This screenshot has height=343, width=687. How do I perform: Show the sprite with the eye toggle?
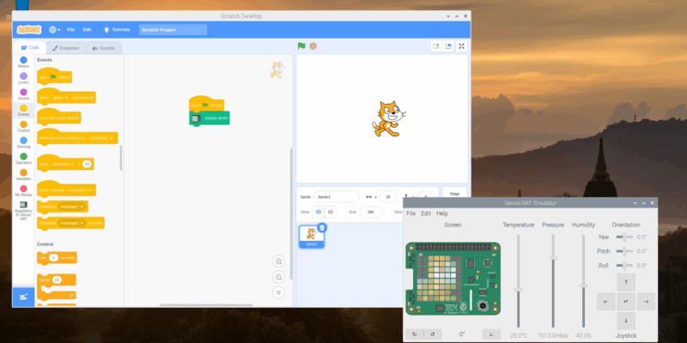tap(318, 211)
